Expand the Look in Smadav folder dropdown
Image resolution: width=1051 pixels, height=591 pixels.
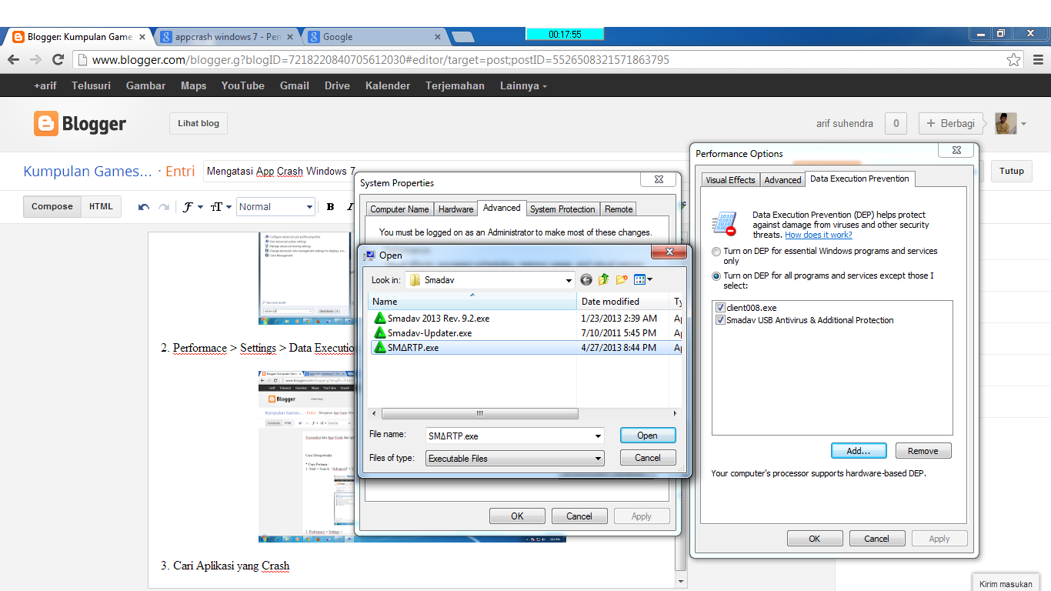[569, 280]
